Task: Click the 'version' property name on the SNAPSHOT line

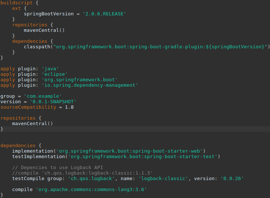Action: pyautogui.click(x=11, y=102)
